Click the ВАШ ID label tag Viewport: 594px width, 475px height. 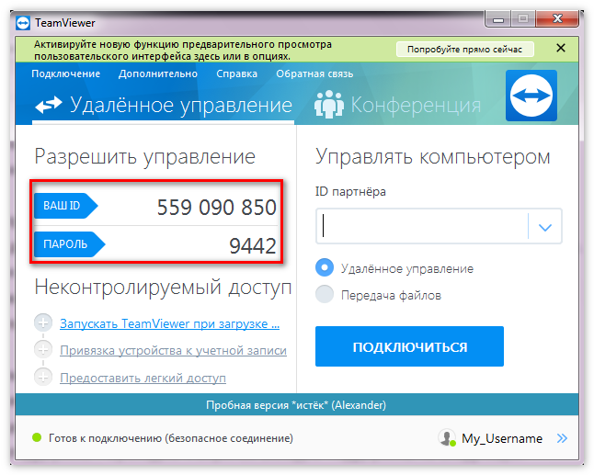point(66,206)
